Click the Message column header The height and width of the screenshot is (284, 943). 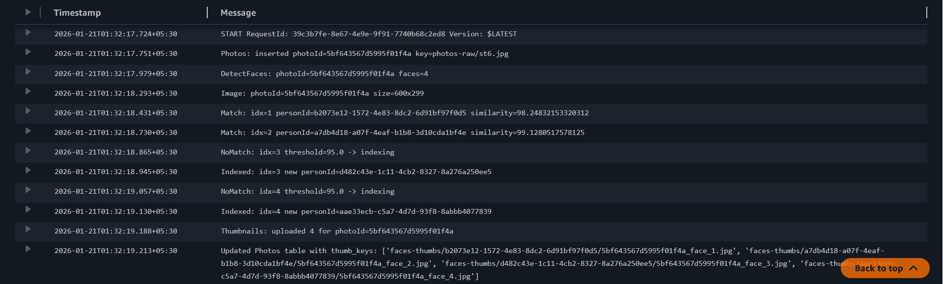pyautogui.click(x=238, y=13)
